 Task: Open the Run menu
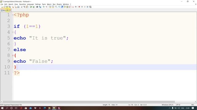(54, 4)
